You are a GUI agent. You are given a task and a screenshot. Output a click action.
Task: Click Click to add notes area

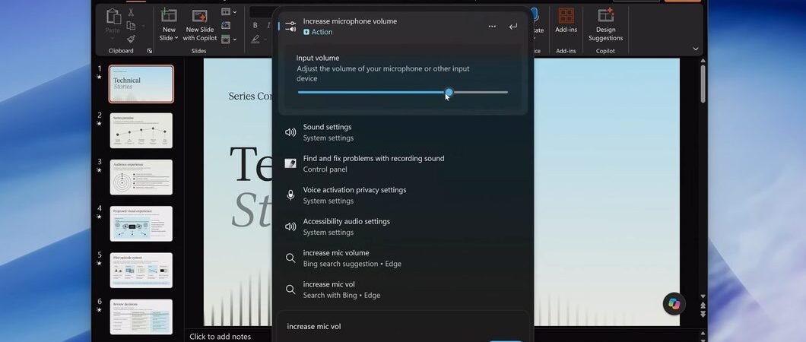point(220,337)
